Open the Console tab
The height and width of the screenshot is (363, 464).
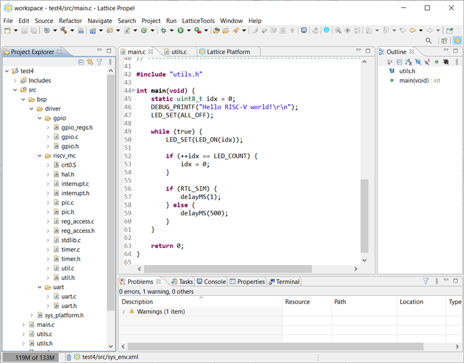[214, 281]
